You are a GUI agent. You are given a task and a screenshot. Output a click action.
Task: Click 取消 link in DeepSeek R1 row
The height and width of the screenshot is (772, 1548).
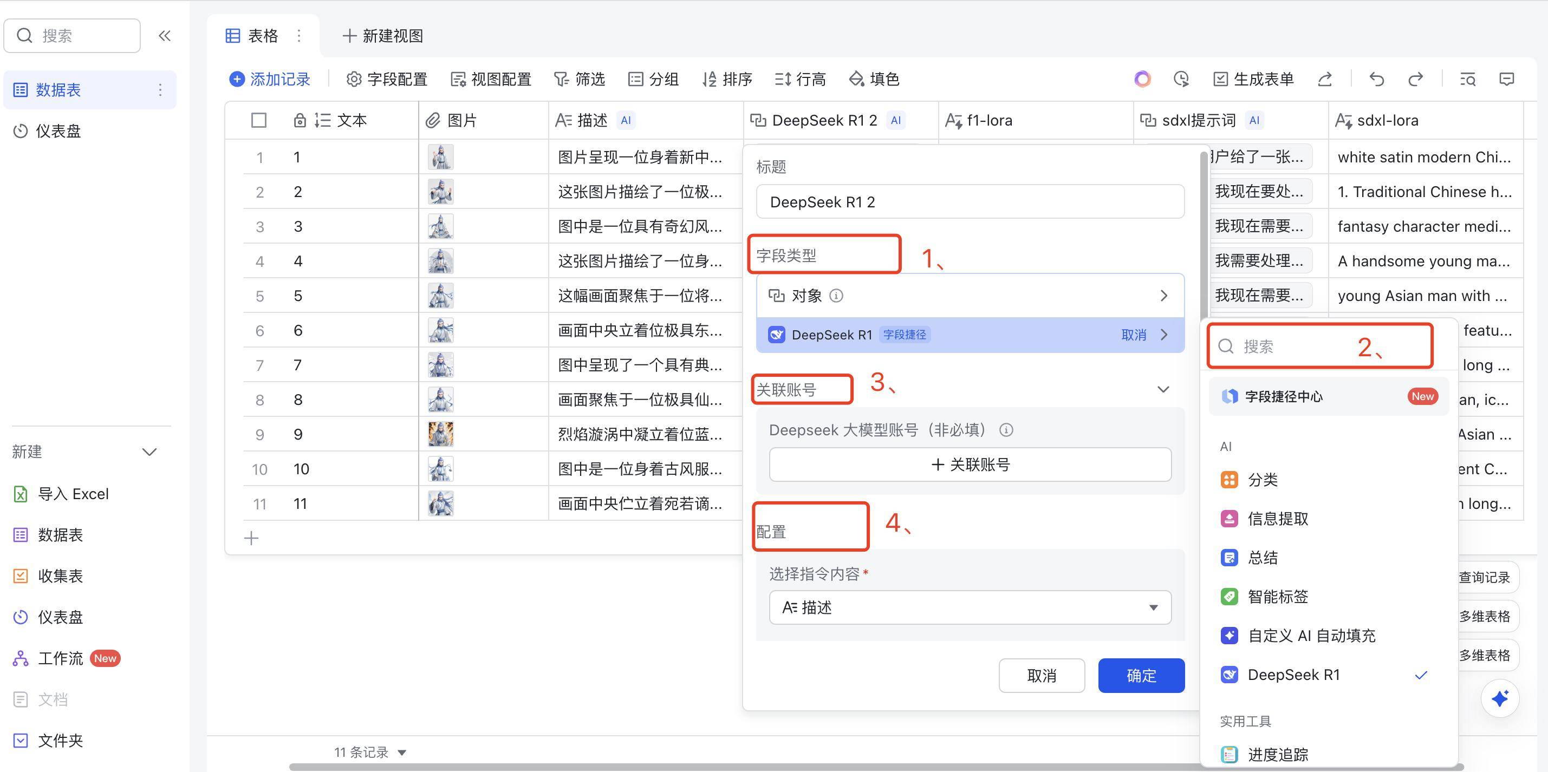coord(1133,335)
